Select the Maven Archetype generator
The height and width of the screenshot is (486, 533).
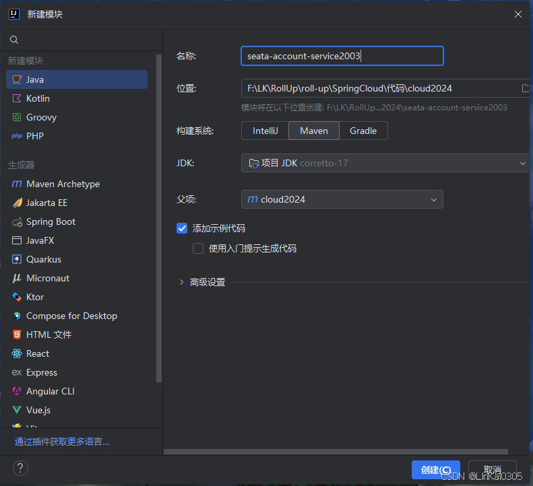pos(77,184)
